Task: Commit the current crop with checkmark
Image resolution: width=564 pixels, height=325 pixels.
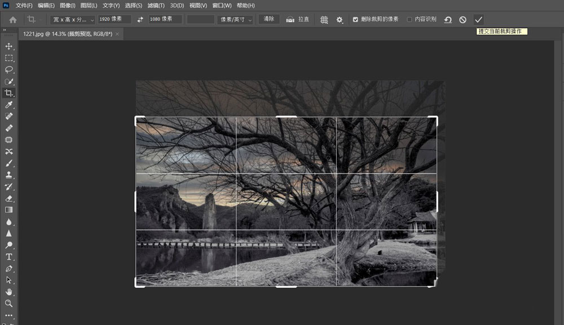Action: [x=478, y=20]
